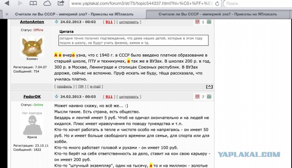Image resolution: width=292 pixels, height=168 pixels.
Task: Close the first tab with X
Action: [x=7, y=14]
